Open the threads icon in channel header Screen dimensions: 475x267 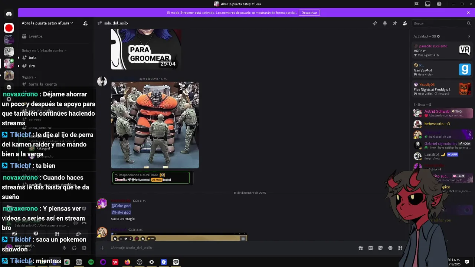click(x=375, y=23)
